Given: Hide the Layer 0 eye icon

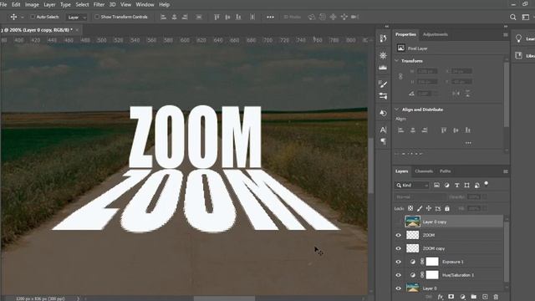Looking at the screenshot, I should [398, 288].
